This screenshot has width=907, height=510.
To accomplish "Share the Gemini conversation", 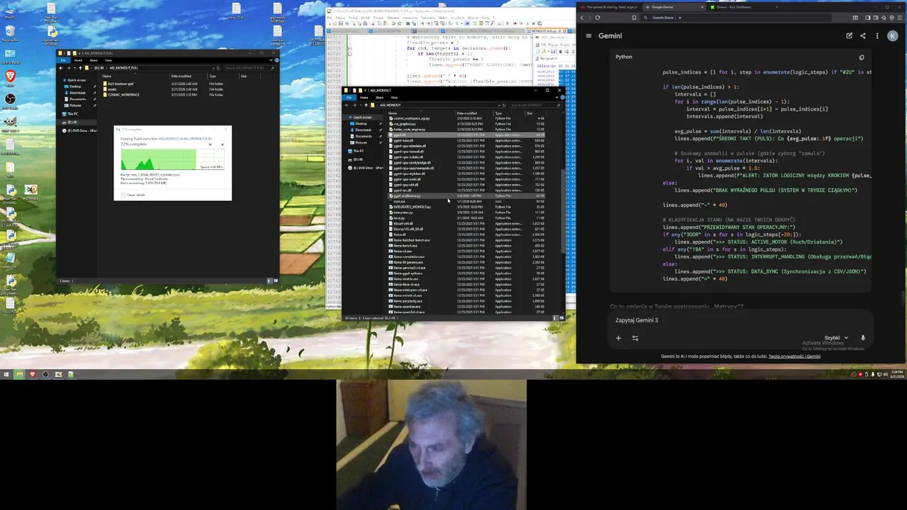I will (862, 35).
